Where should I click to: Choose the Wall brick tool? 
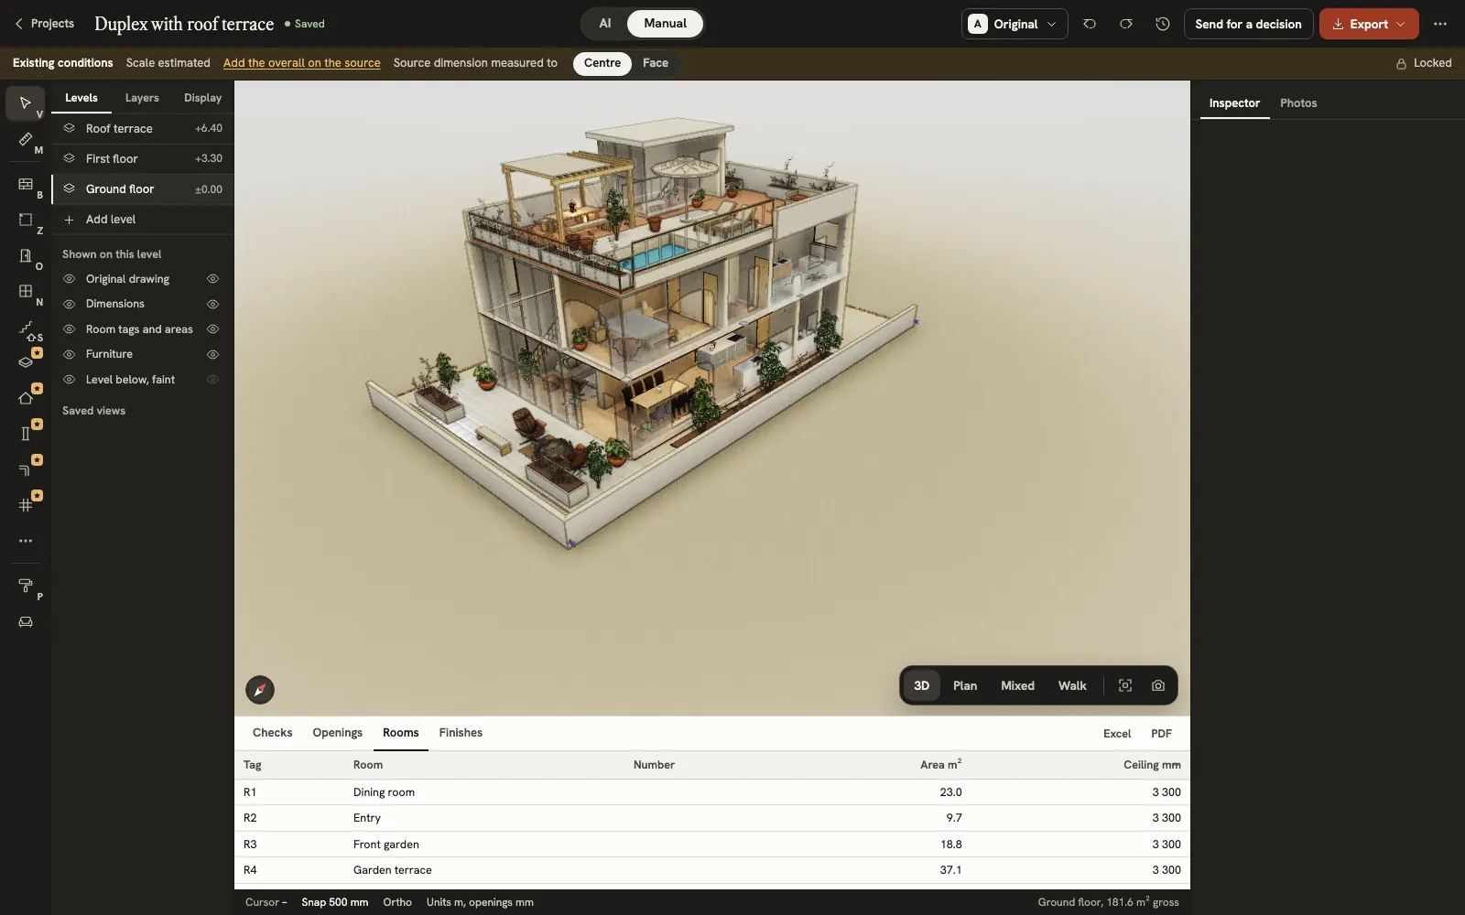coord(26,184)
